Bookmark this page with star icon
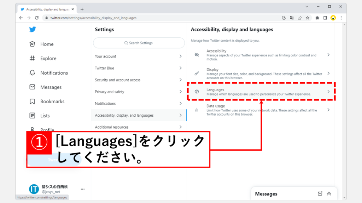This screenshot has height=203, width=362. (308, 18)
